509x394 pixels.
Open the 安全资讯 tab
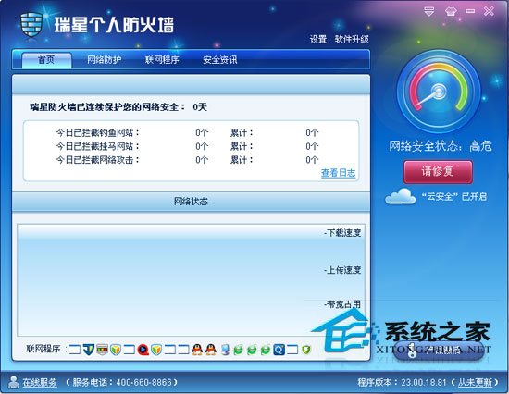click(219, 60)
